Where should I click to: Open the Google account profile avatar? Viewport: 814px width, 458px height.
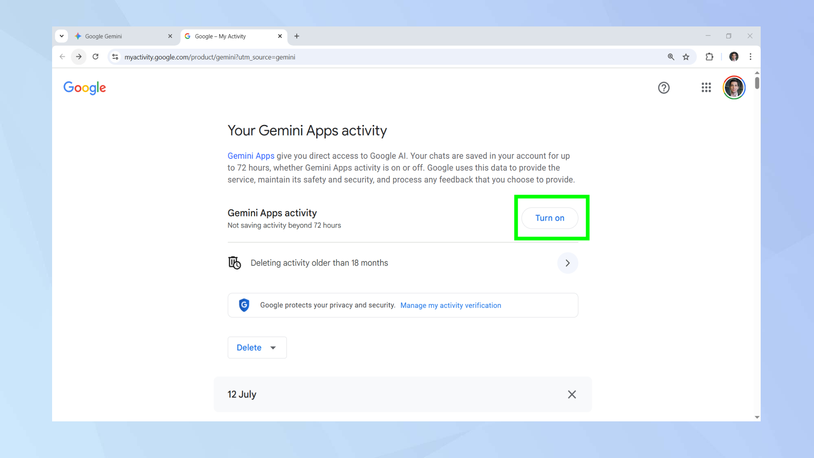pos(734,88)
